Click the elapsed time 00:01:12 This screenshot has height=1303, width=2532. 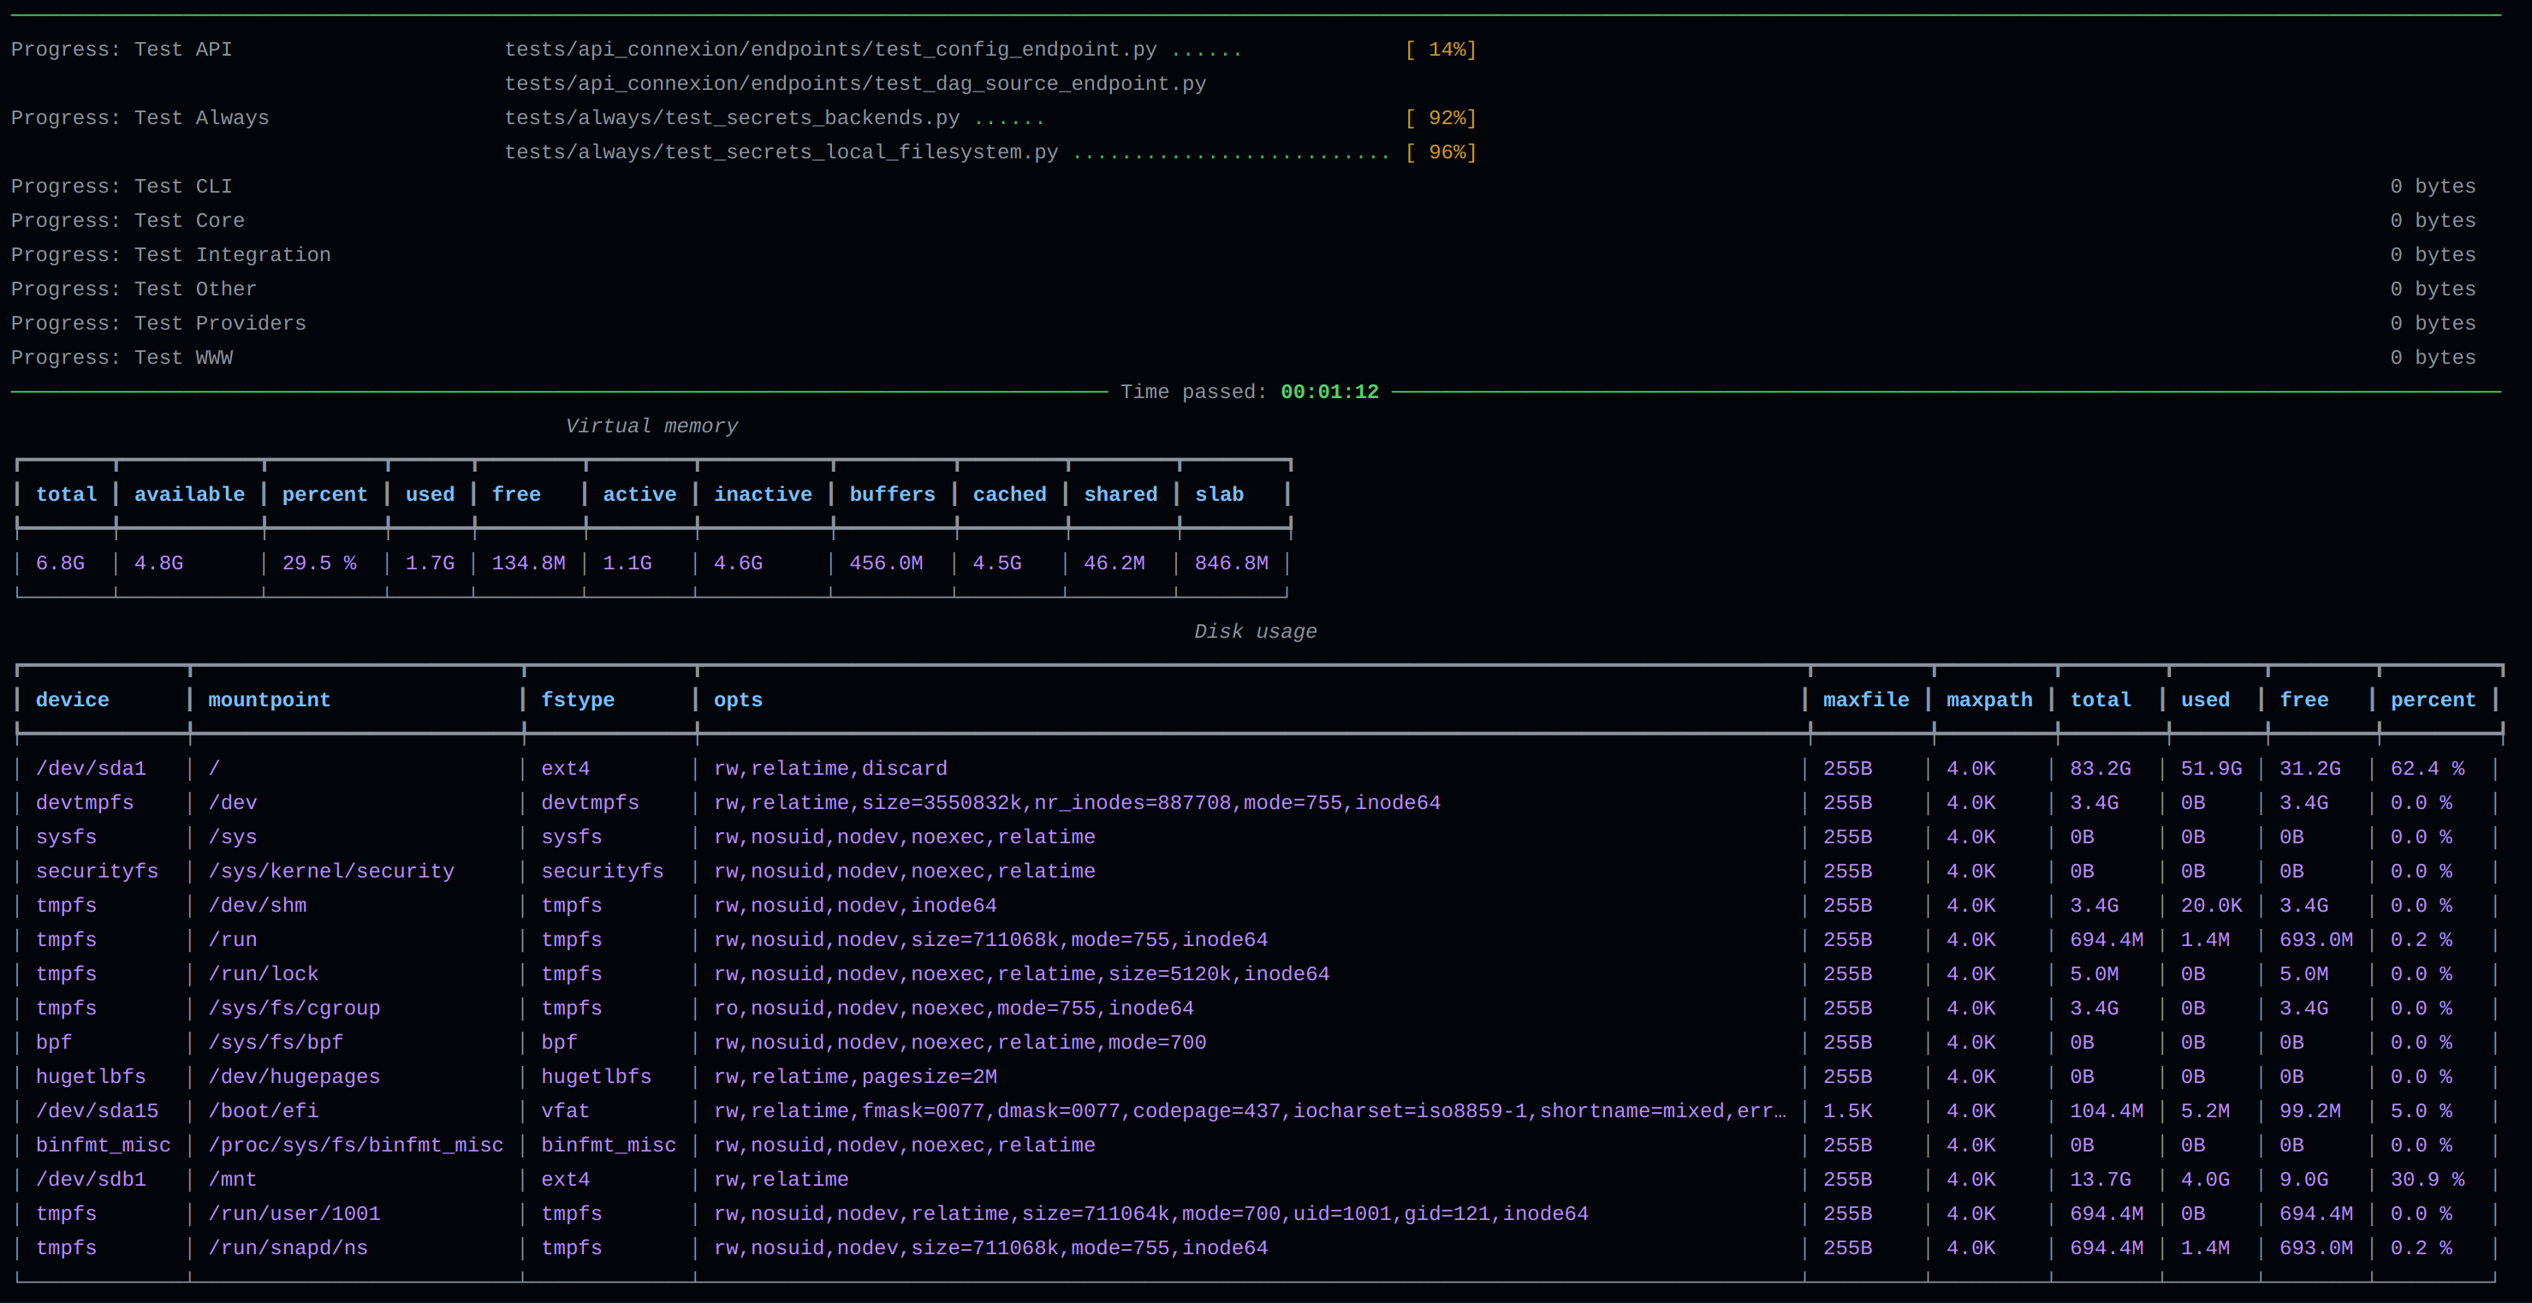coord(1328,392)
